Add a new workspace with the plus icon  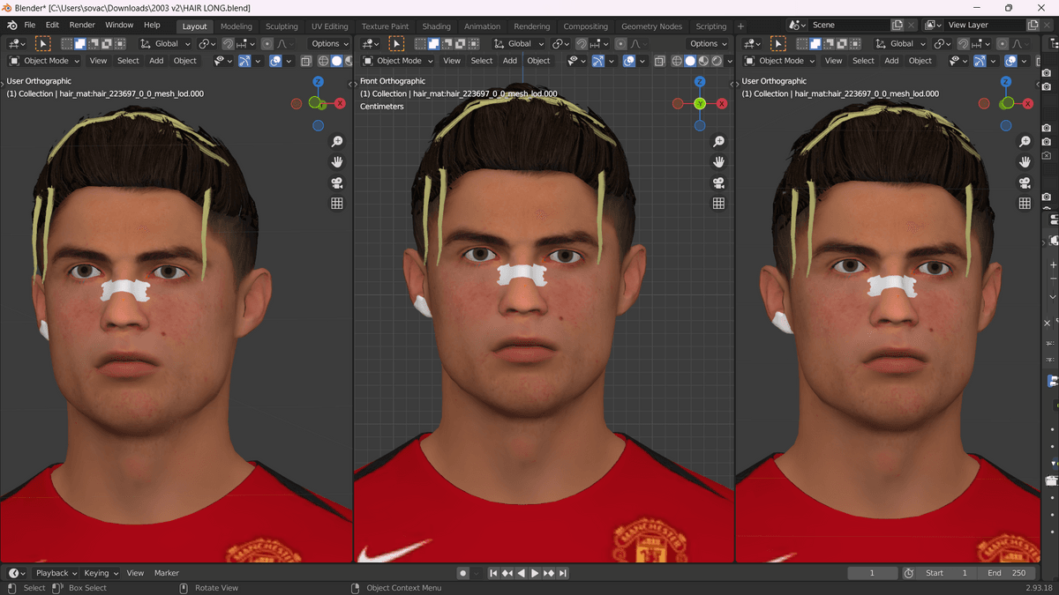coord(740,26)
